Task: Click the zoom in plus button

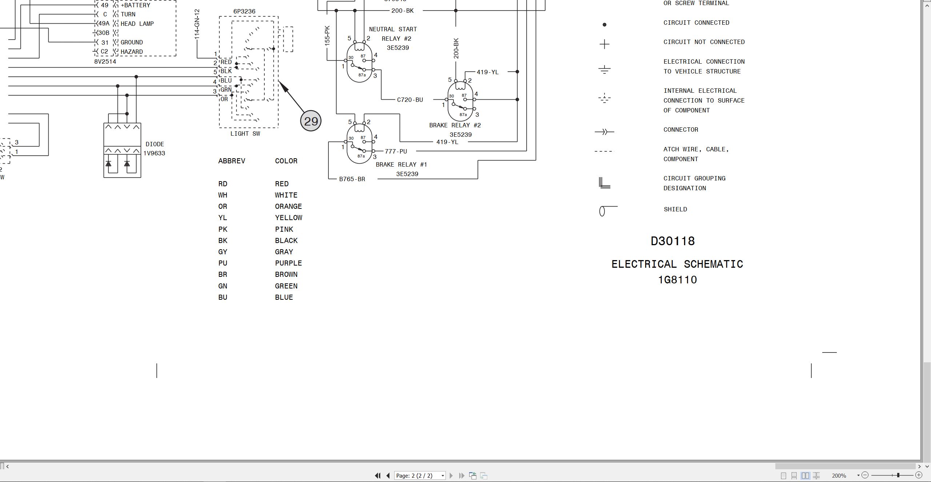Action: pos(919,475)
